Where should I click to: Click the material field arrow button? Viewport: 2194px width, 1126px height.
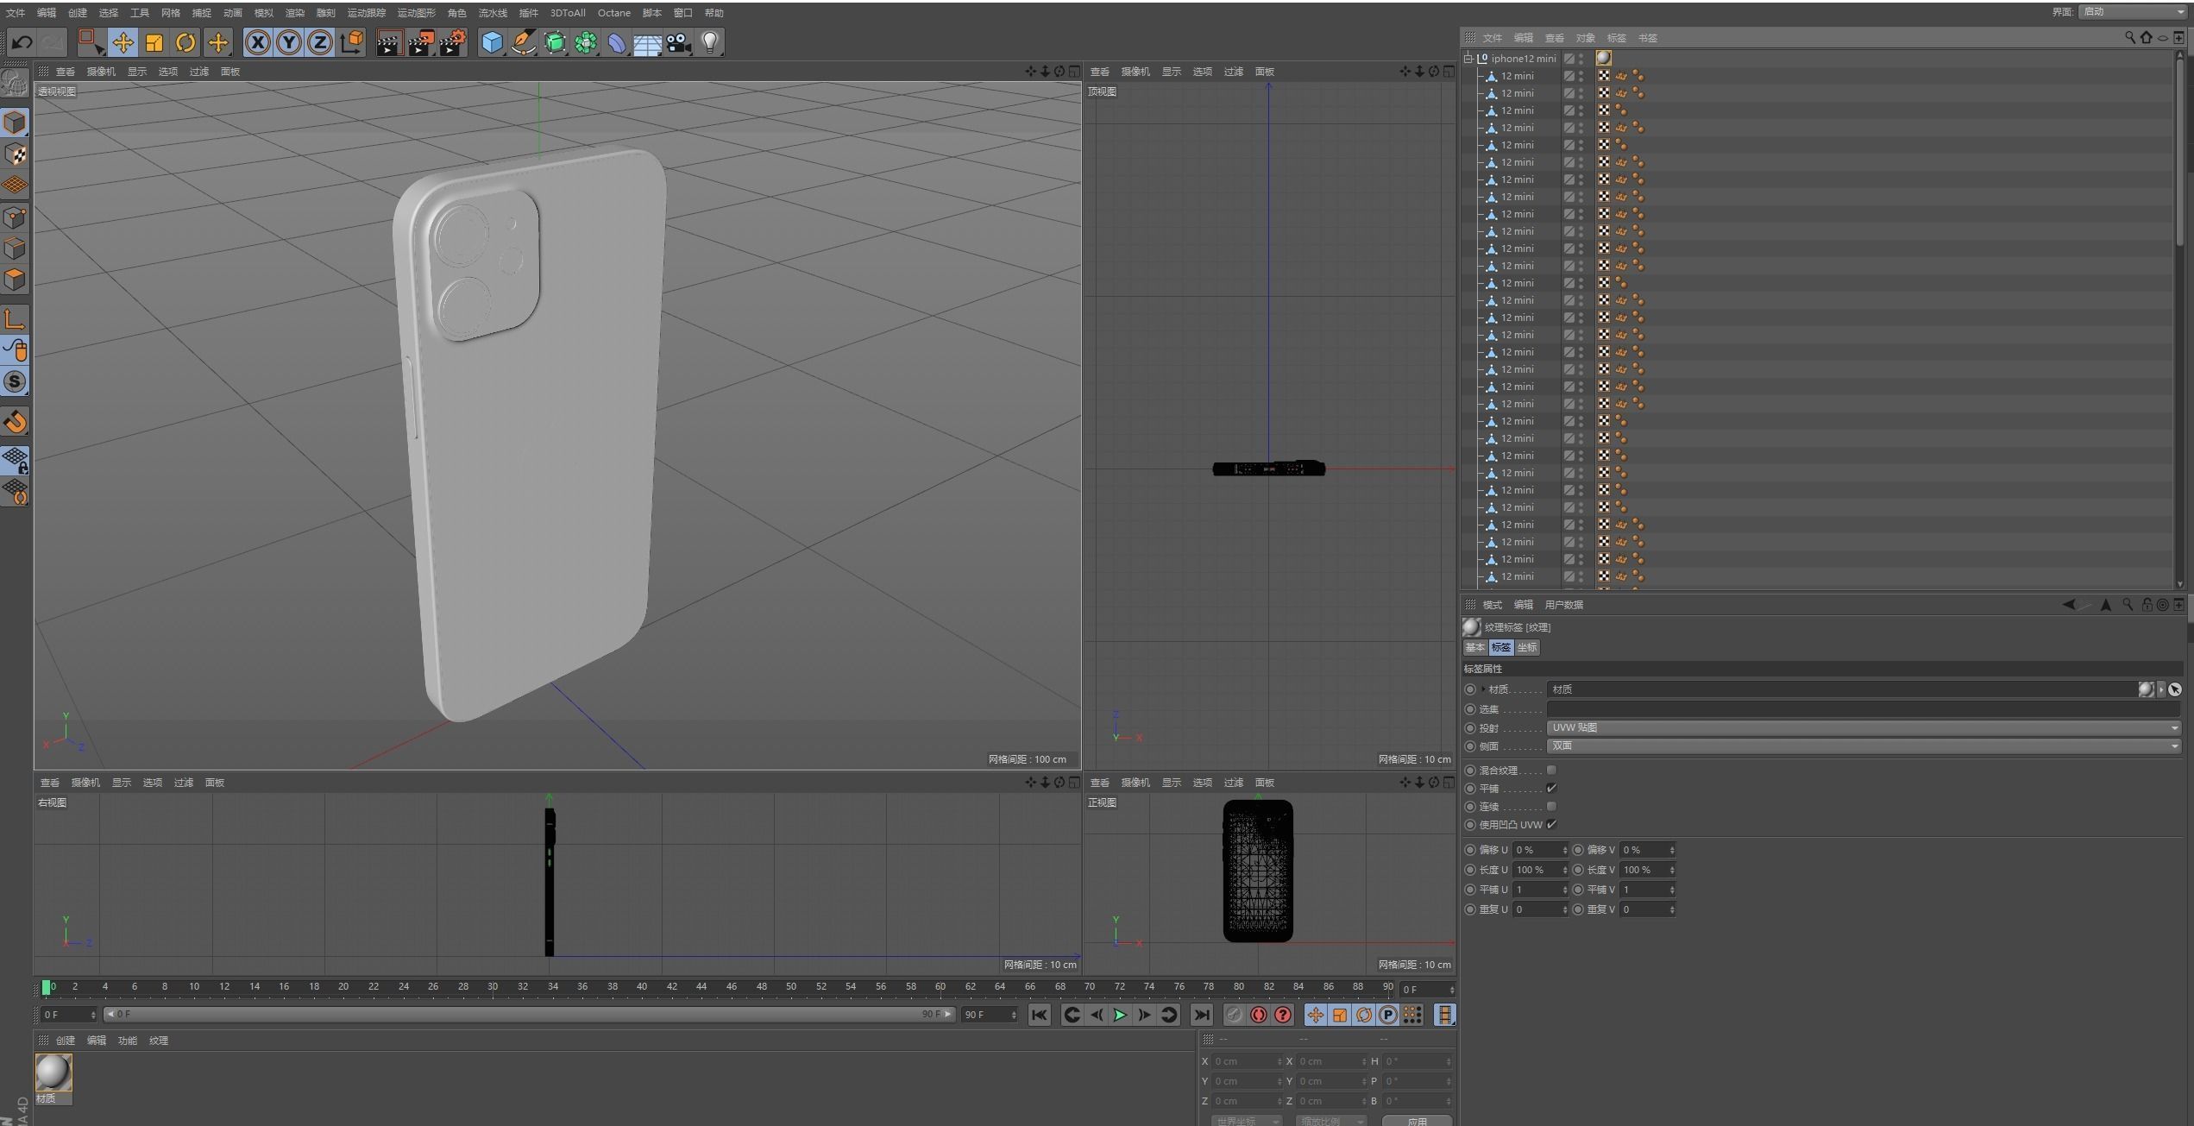(x=2161, y=689)
